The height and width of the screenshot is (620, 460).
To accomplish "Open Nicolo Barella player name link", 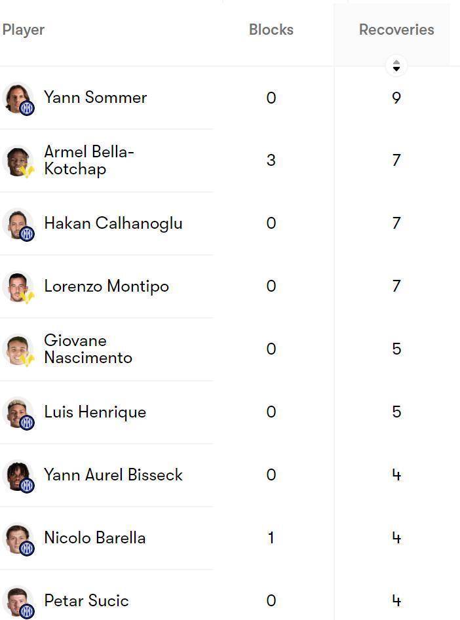I will coord(94,538).
